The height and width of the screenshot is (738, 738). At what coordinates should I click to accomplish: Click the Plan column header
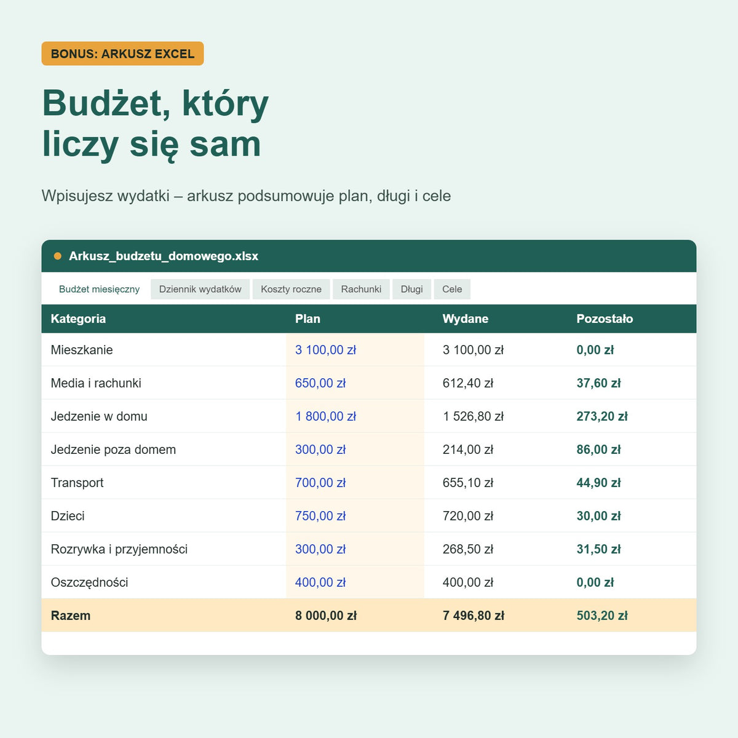pos(307,319)
